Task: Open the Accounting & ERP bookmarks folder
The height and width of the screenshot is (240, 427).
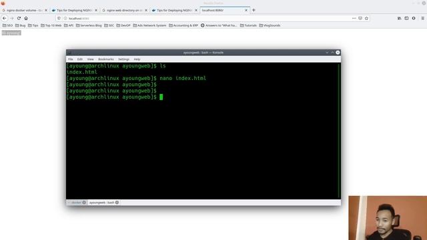Action: pos(183,25)
